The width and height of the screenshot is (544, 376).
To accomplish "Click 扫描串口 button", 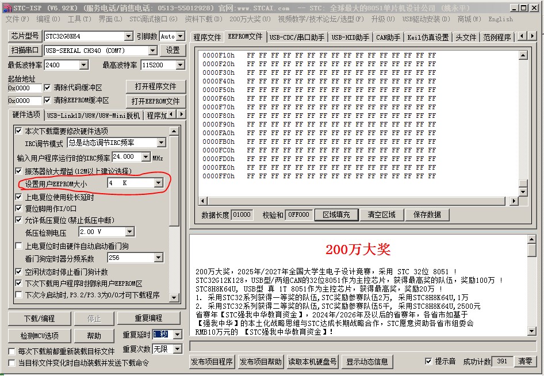I will coord(25,50).
